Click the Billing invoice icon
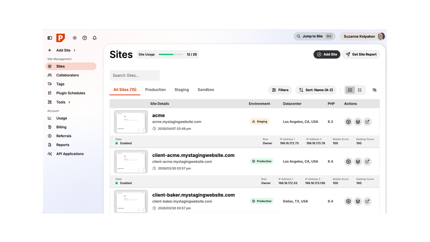 pyautogui.click(x=50, y=127)
